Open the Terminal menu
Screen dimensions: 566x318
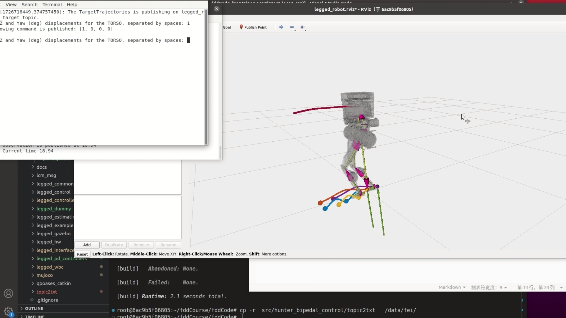point(52,4)
